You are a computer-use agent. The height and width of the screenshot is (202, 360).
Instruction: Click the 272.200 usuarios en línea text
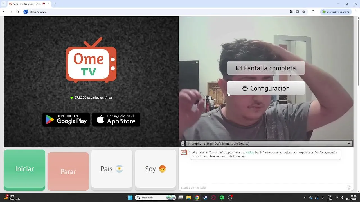click(x=93, y=98)
